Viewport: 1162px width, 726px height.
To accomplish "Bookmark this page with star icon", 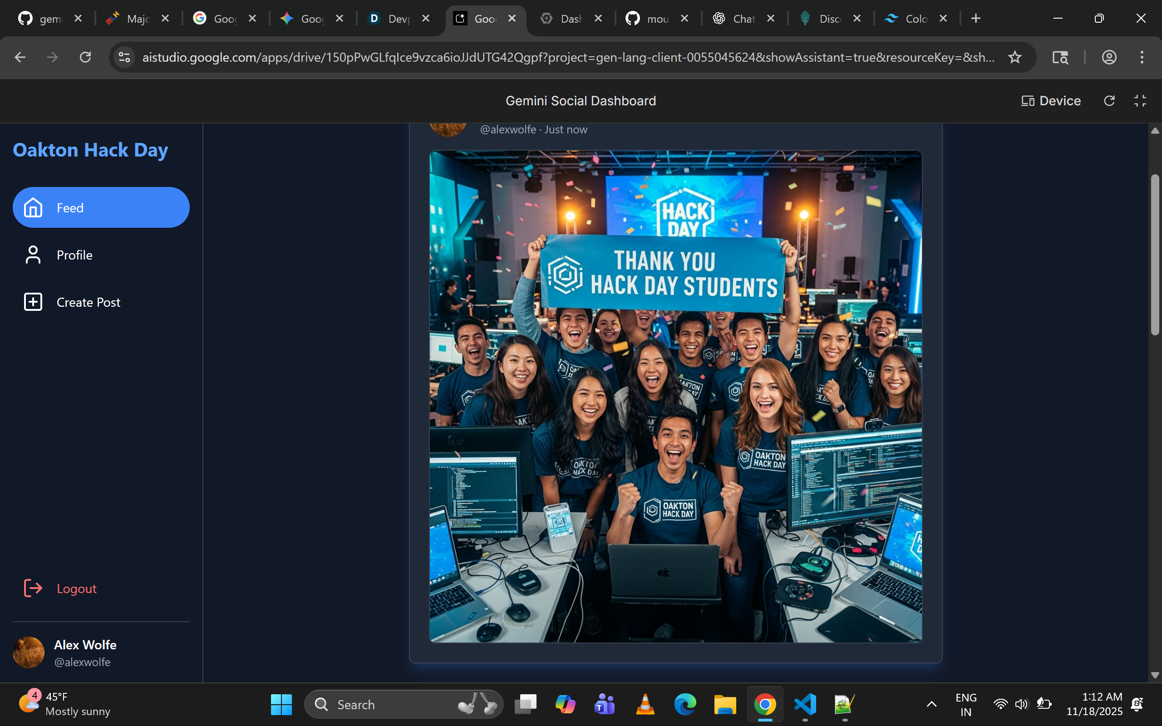I will [x=1014, y=58].
